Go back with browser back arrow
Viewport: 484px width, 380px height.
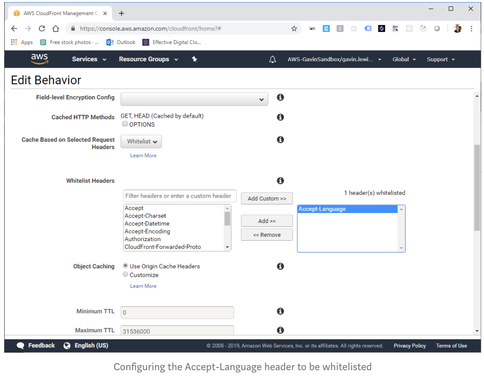(x=14, y=28)
